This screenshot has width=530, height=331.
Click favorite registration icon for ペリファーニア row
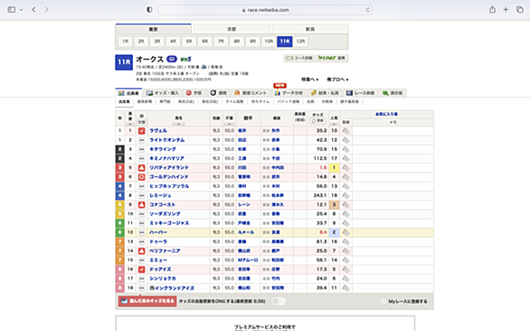345,251
